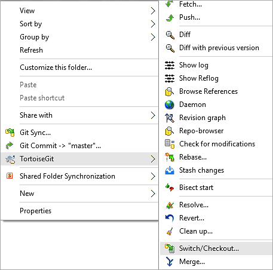Screen dimensions: 273x270
Task: Choose Check for modifications
Action: point(216,144)
